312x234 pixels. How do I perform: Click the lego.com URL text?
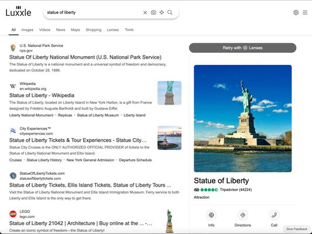point(27,216)
